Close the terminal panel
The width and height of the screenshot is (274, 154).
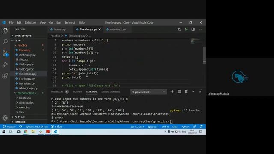[x=200, y=92]
